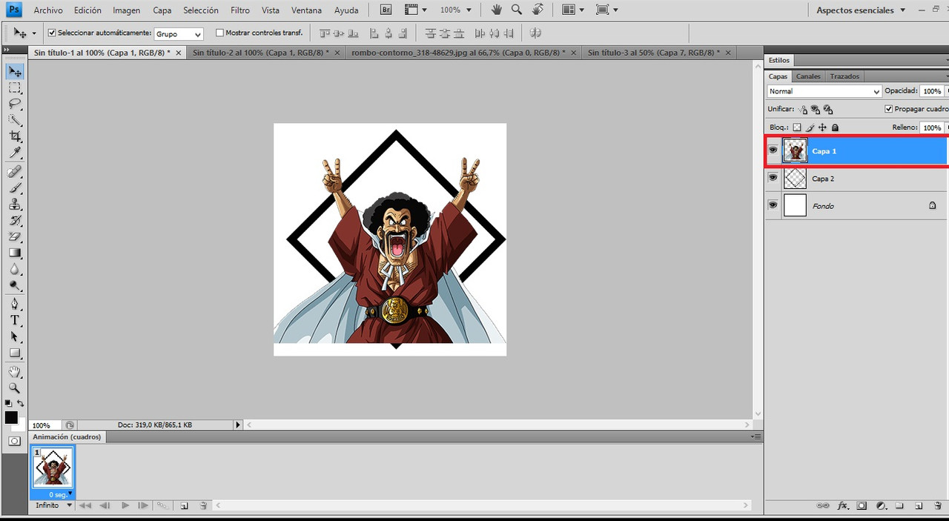This screenshot has height=521, width=949.
Task: Open the Normal blend mode dropdown
Action: 824,91
